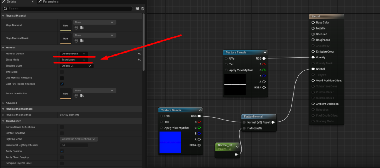Click the Details panel vertical scrollbar

click(x=144, y=42)
